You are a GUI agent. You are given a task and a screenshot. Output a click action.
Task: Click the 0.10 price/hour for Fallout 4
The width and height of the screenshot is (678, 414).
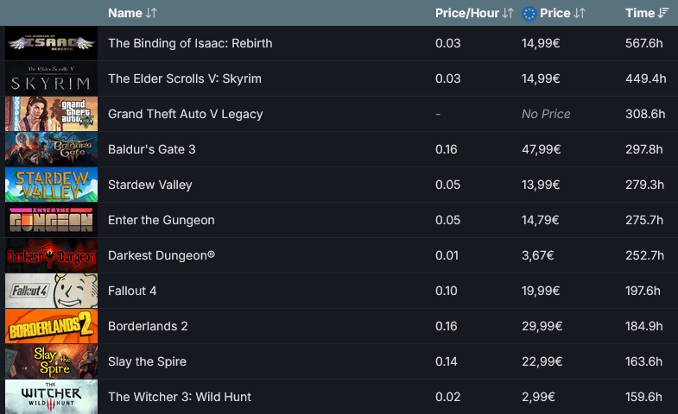[447, 291]
